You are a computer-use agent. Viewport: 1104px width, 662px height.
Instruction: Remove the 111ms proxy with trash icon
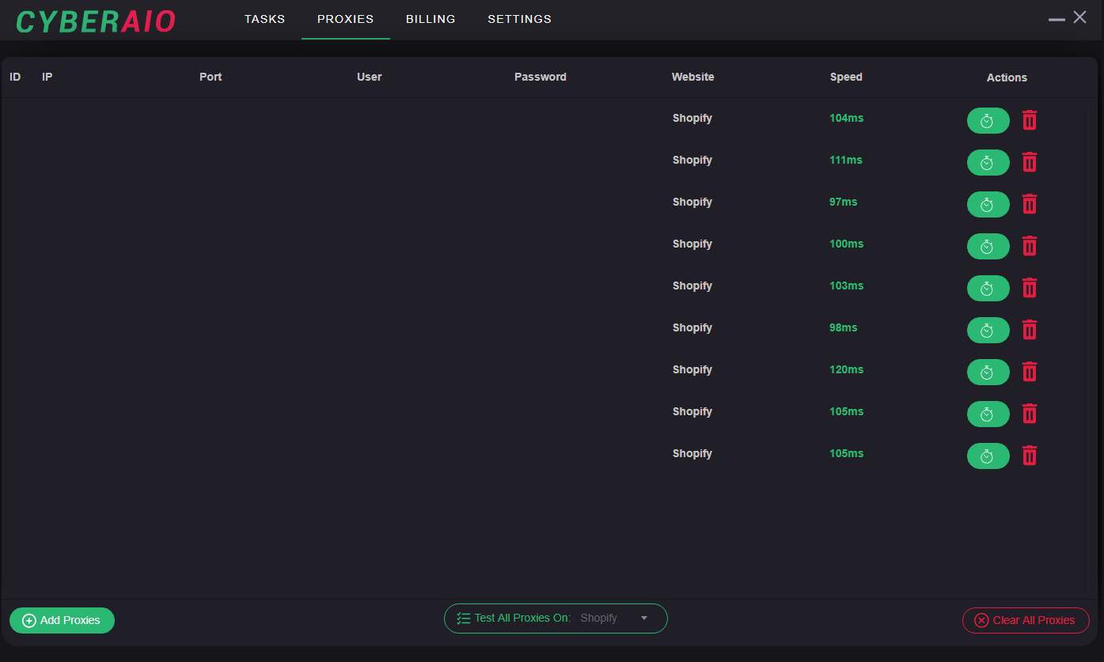pos(1030,162)
